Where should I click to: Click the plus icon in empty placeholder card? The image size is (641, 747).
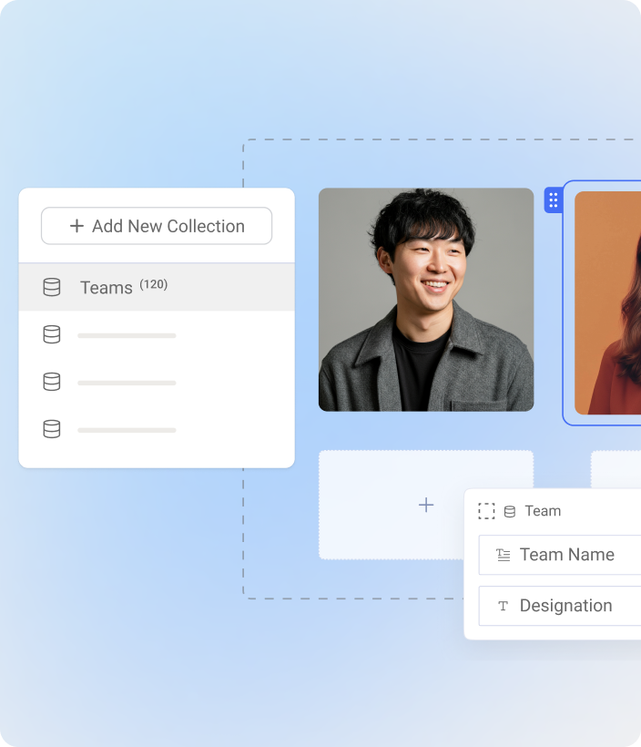[426, 505]
